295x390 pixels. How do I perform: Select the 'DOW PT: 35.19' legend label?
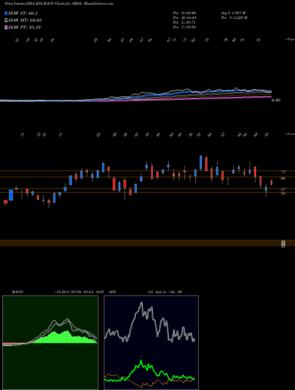(x=24, y=27)
